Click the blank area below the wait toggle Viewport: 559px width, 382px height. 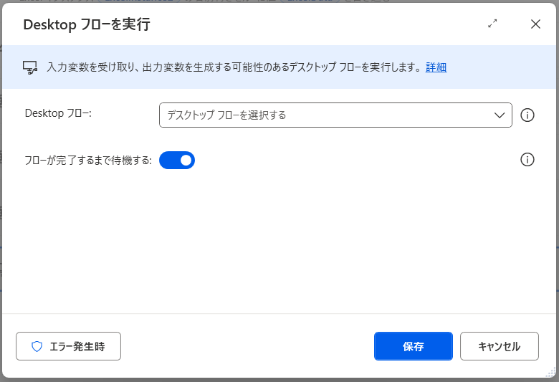click(x=279, y=237)
